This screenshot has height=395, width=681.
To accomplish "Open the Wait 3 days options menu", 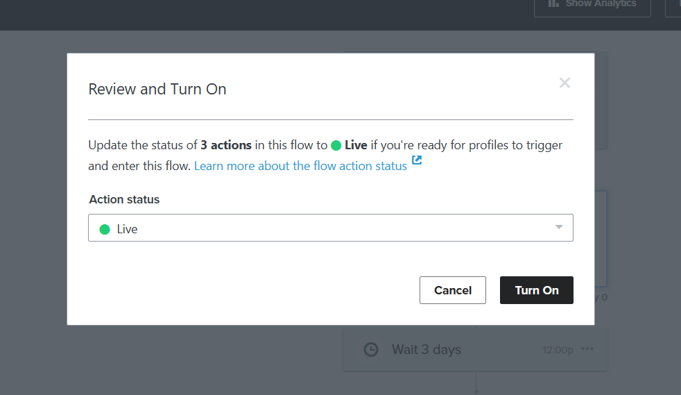I will 587,349.
